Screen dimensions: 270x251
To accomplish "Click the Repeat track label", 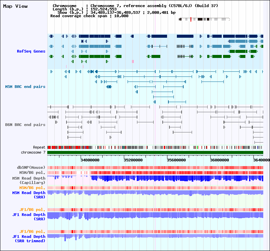I will (39, 147).
